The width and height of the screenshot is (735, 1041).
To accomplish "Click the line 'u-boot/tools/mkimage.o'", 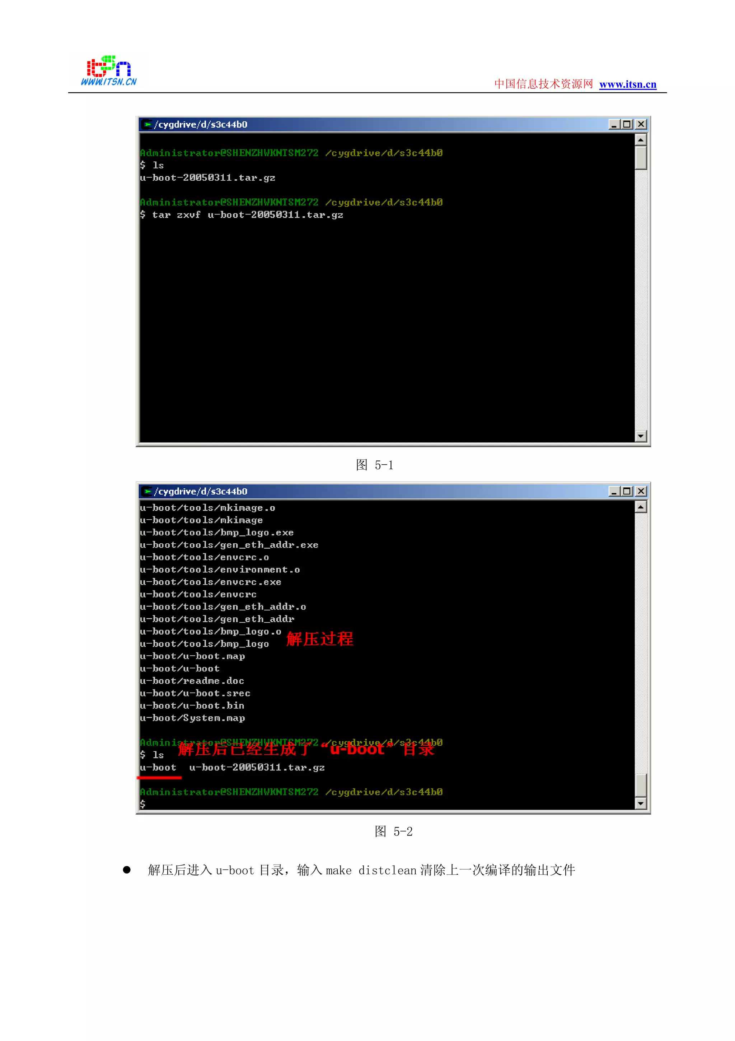I will (x=207, y=508).
